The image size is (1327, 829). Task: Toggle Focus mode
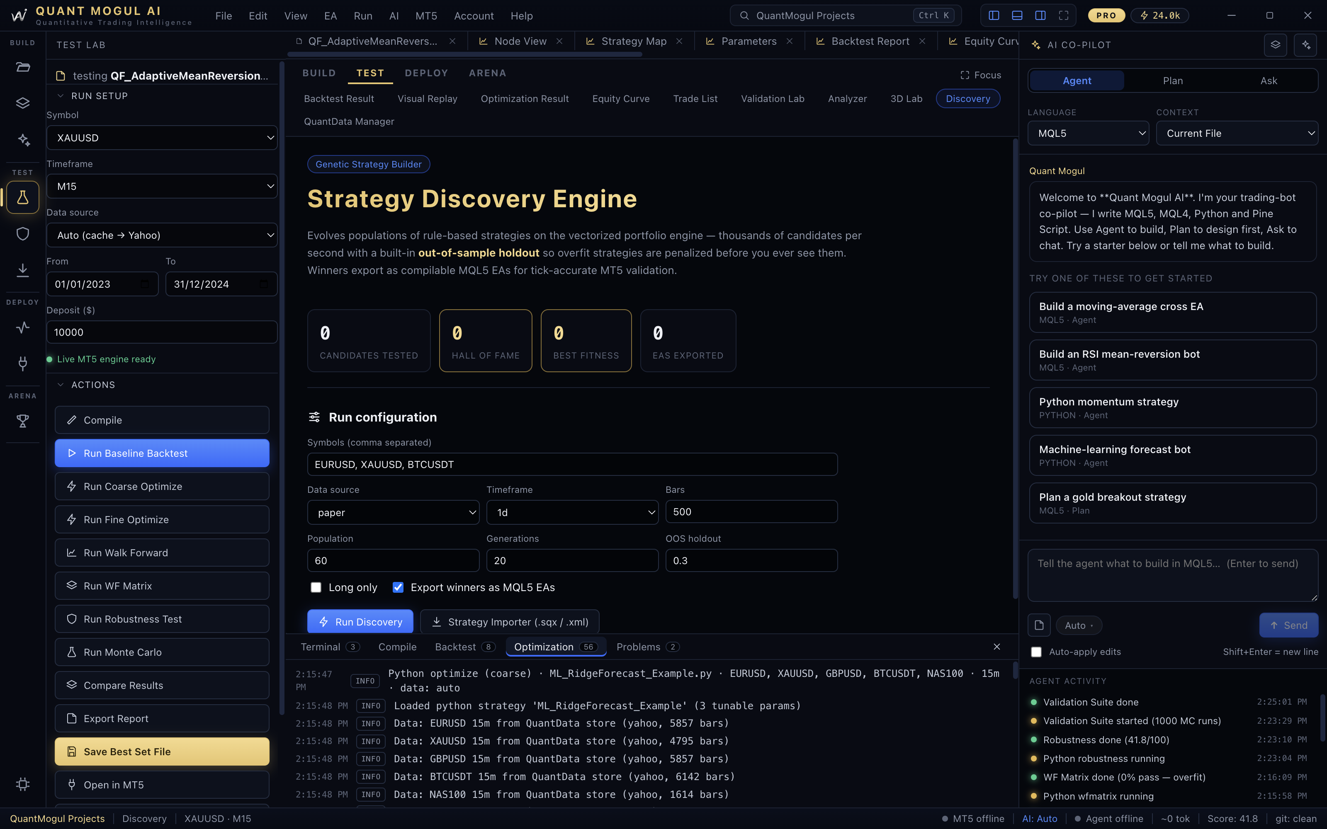click(x=980, y=75)
